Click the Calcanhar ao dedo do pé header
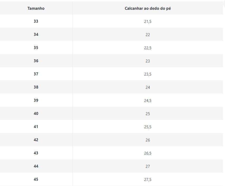225x186 pixels. (148, 8)
